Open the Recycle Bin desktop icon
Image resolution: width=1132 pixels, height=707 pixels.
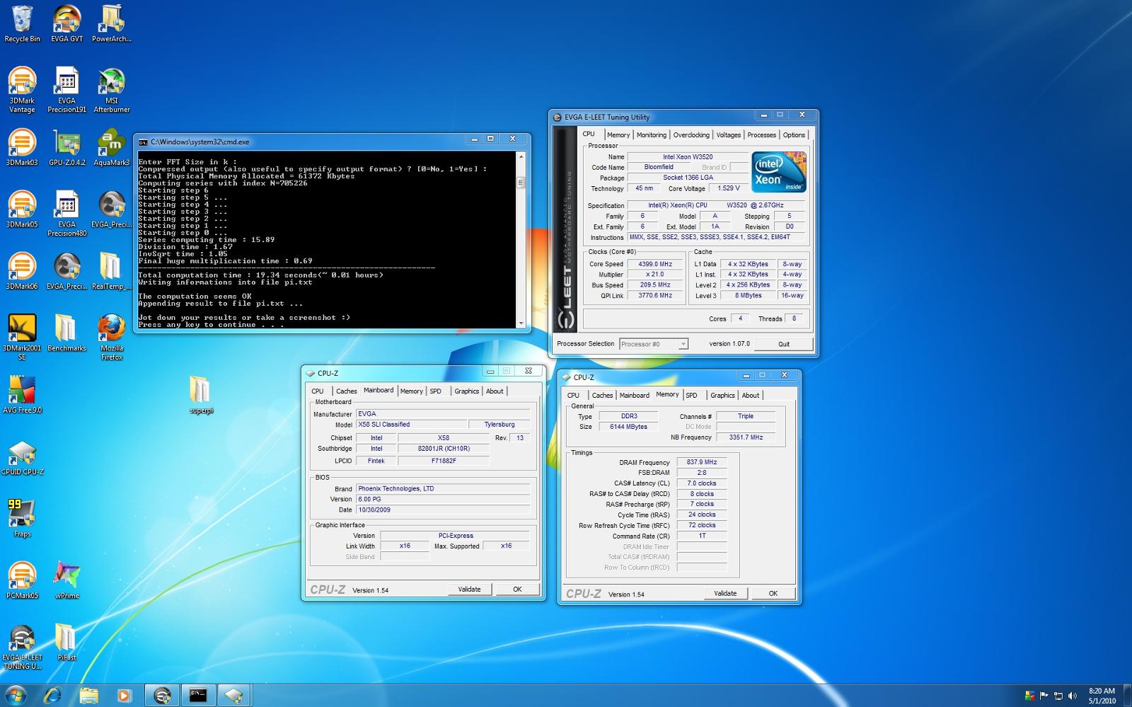pyautogui.click(x=22, y=24)
